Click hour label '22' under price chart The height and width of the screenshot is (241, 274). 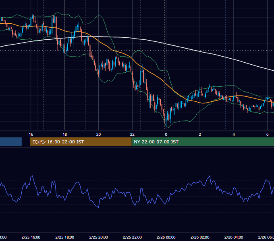point(132,134)
